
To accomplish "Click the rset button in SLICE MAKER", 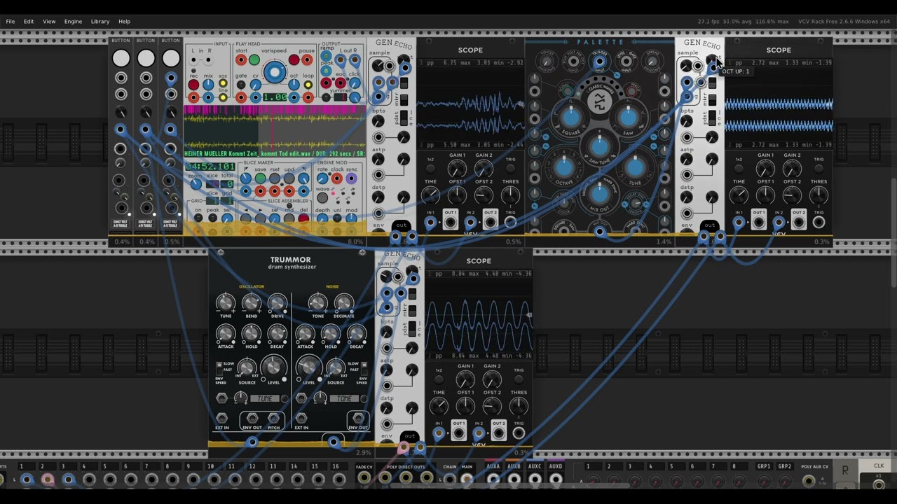I will pyautogui.click(x=275, y=178).
